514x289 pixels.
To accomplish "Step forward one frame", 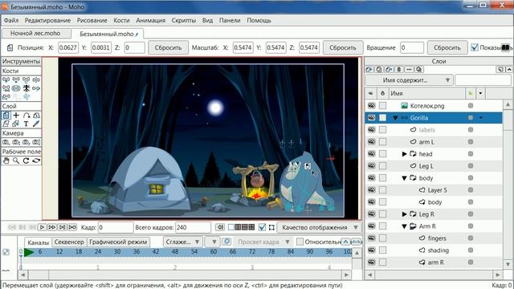I will (52, 227).
